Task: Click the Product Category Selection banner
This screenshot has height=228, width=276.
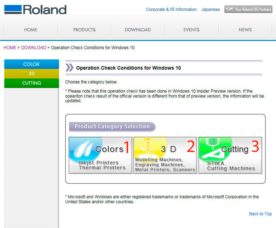Action: [112, 127]
